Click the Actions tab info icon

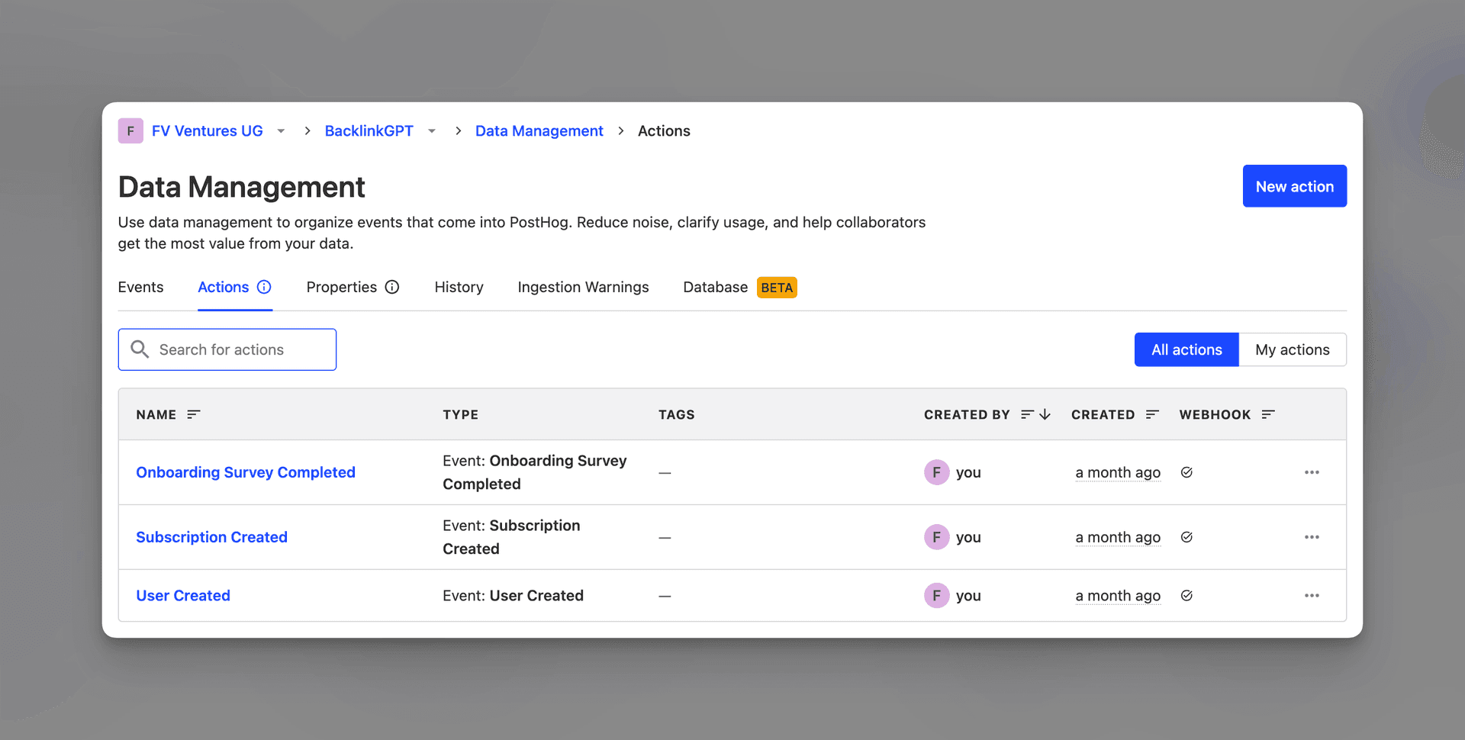pyautogui.click(x=264, y=287)
